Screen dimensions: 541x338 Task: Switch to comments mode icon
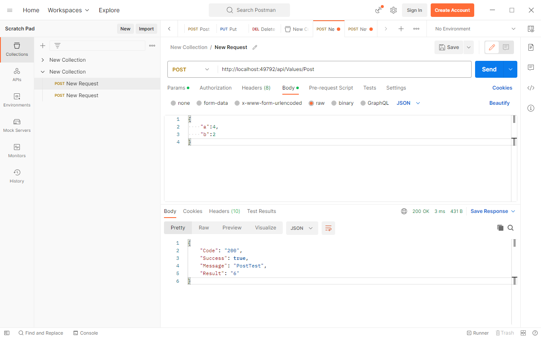tap(506, 47)
